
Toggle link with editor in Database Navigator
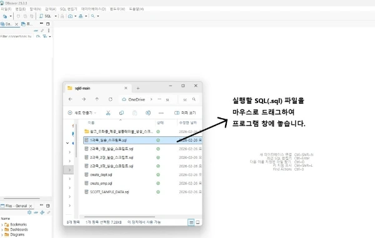[x=42, y=31]
